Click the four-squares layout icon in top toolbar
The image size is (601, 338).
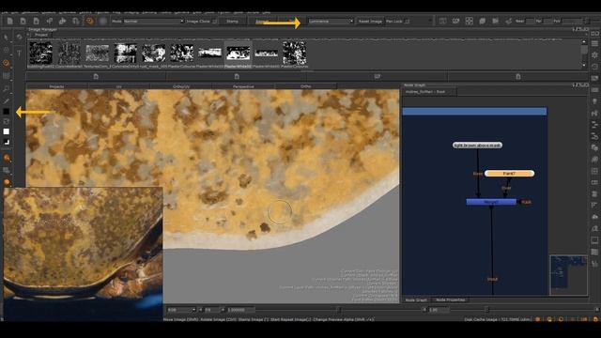470,21
